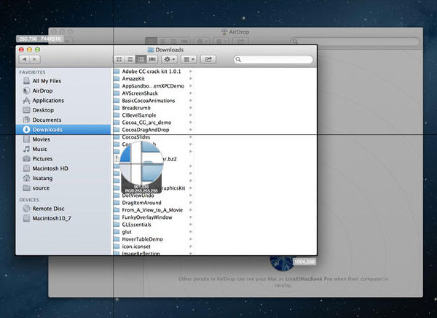Click the user avatar in AirDrop window
437x318 pixels.
coord(282,263)
